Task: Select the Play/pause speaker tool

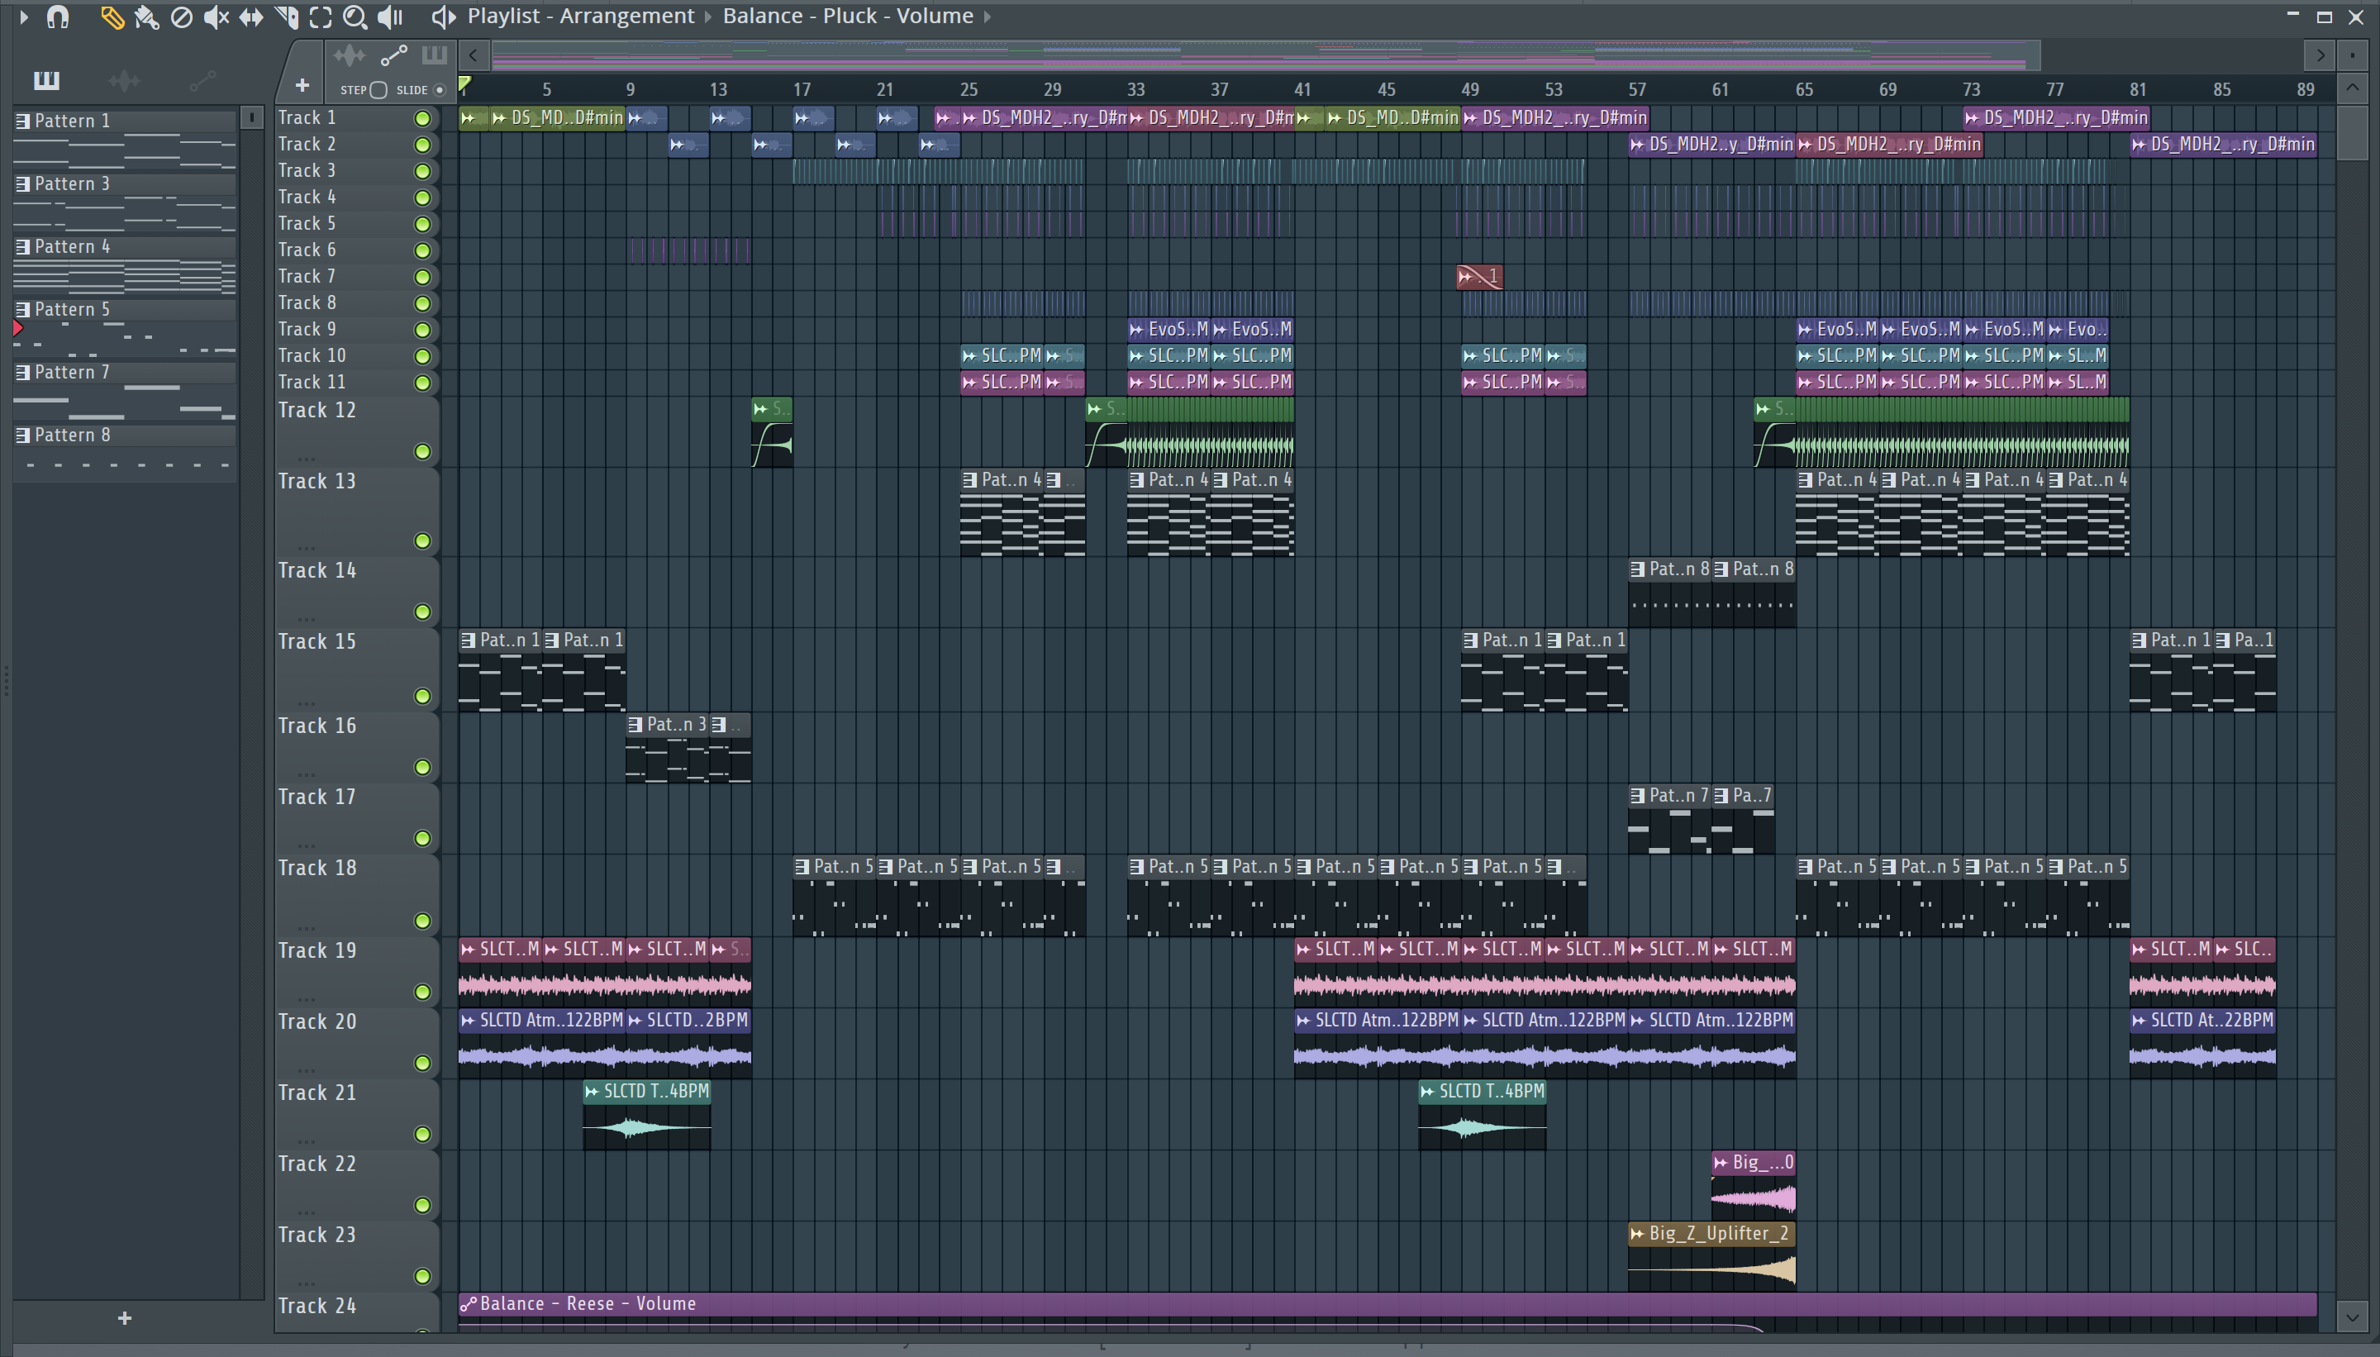Action: [389, 17]
